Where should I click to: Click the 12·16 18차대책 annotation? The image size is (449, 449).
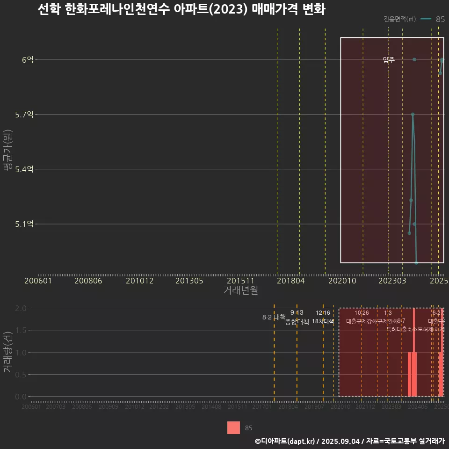coord(323,317)
